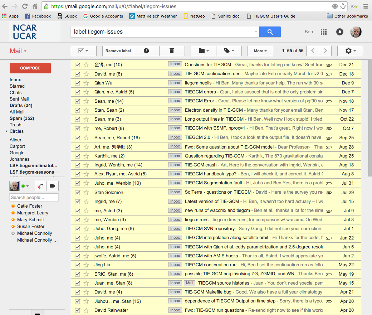
Task: Uncheck the Stan Solomon message checkbox
Action: point(78,192)
